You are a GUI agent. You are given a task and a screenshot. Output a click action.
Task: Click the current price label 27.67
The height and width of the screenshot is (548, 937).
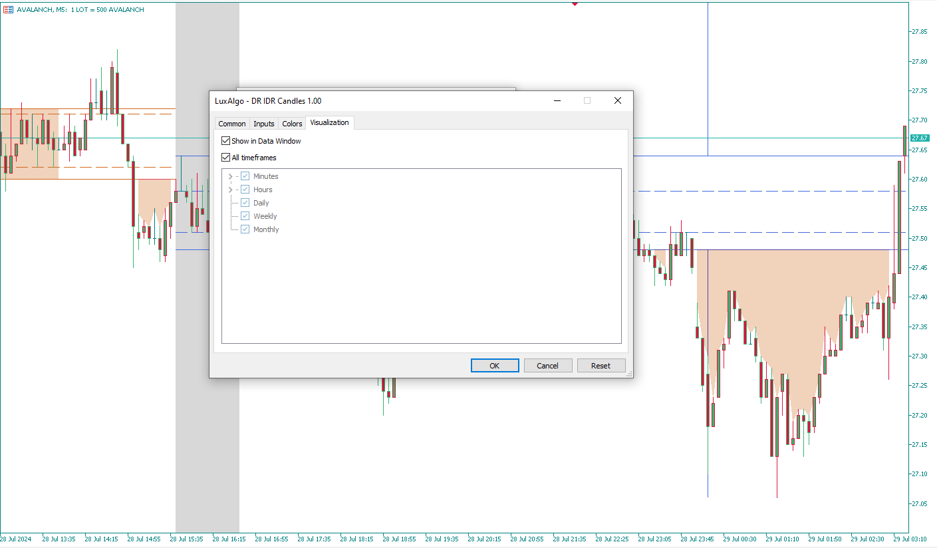coord(920,138)
